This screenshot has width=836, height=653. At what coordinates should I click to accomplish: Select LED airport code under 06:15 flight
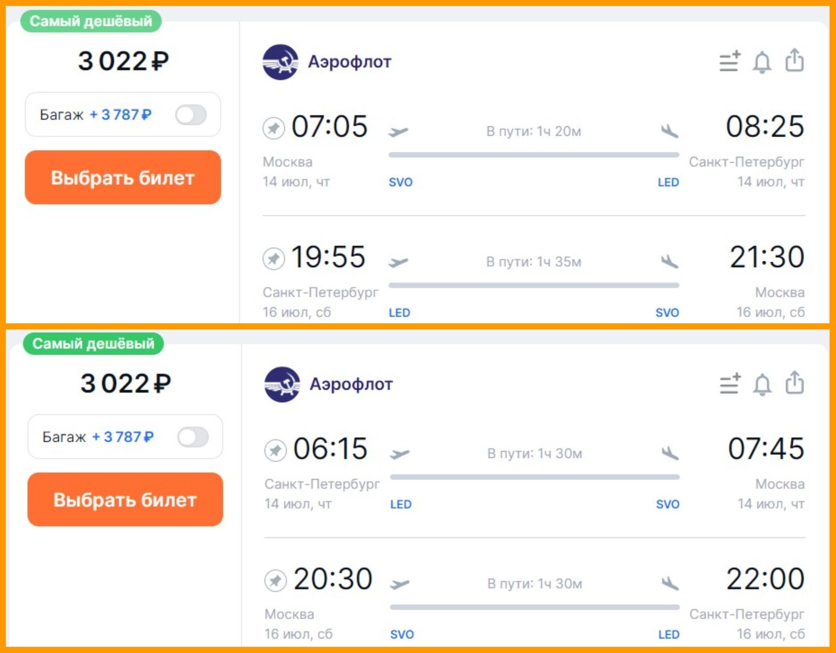pyautogui.click(x=401, y=504)
